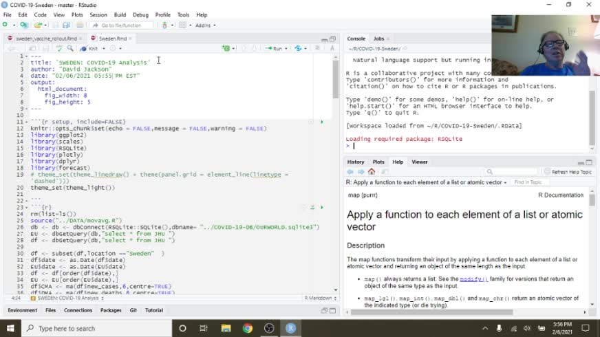Open the R Markdown file type selector
Viewport: 600px width, 337px height.
[319, 298]
